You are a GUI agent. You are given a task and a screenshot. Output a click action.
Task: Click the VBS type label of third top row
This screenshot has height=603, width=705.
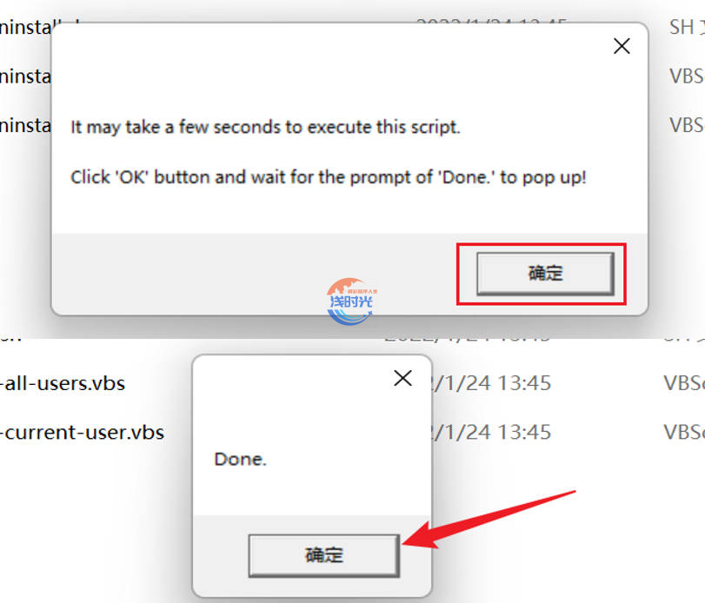(687, 125)
